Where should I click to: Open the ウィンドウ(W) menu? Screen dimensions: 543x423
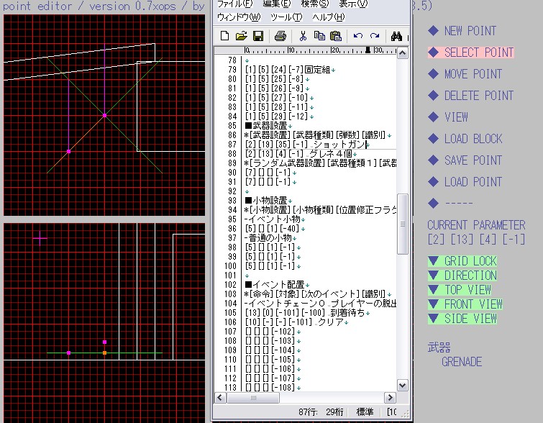pyautogui.click(x=239, y=17)
